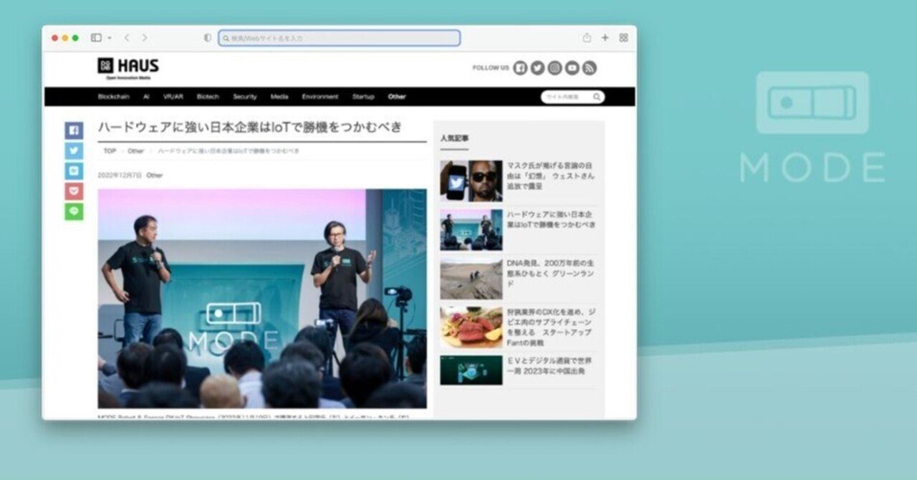The height and width of the screenshot is (480, 917).
Task: Share the article on Twitter
Action: [x=72, y=150]
